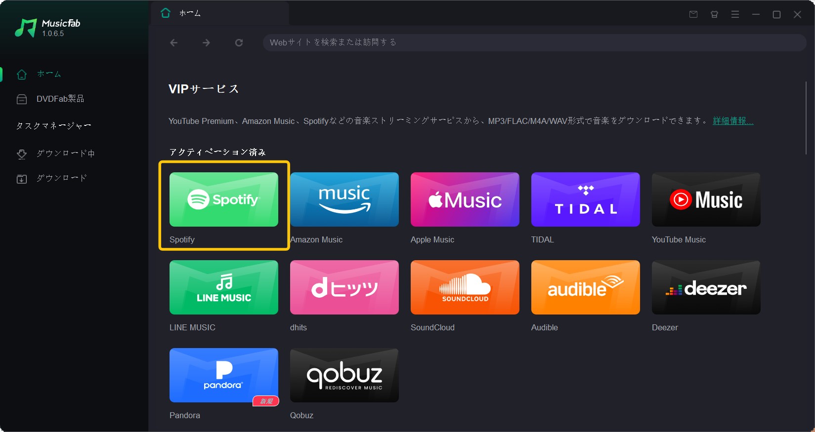Click the TIDAL label text

(543, 239)
